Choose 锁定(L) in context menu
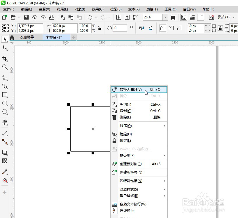 (x=139, y=141)
